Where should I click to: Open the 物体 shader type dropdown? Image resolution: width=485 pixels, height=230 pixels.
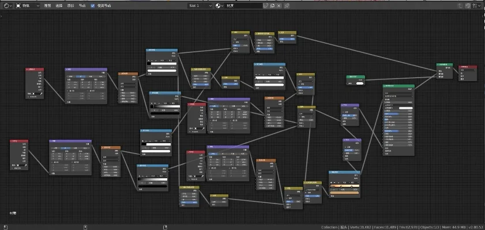[28, 6]
